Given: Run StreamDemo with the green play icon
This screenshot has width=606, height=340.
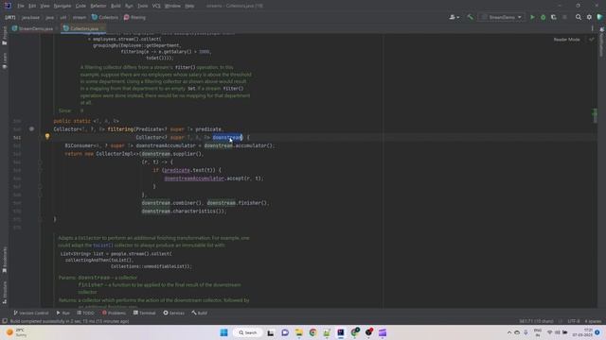Looking at the screenshot, I should 532,17.
